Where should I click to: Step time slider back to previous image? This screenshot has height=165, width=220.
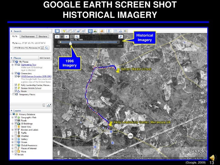pos(57,37)
